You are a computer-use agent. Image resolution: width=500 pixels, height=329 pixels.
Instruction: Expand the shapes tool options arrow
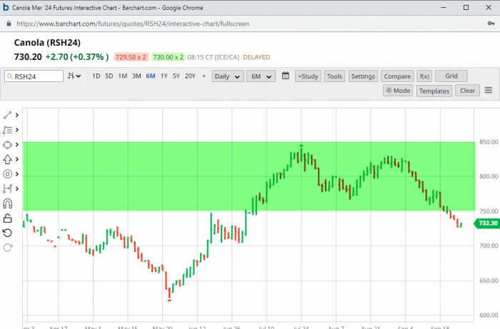coord(17,144)
